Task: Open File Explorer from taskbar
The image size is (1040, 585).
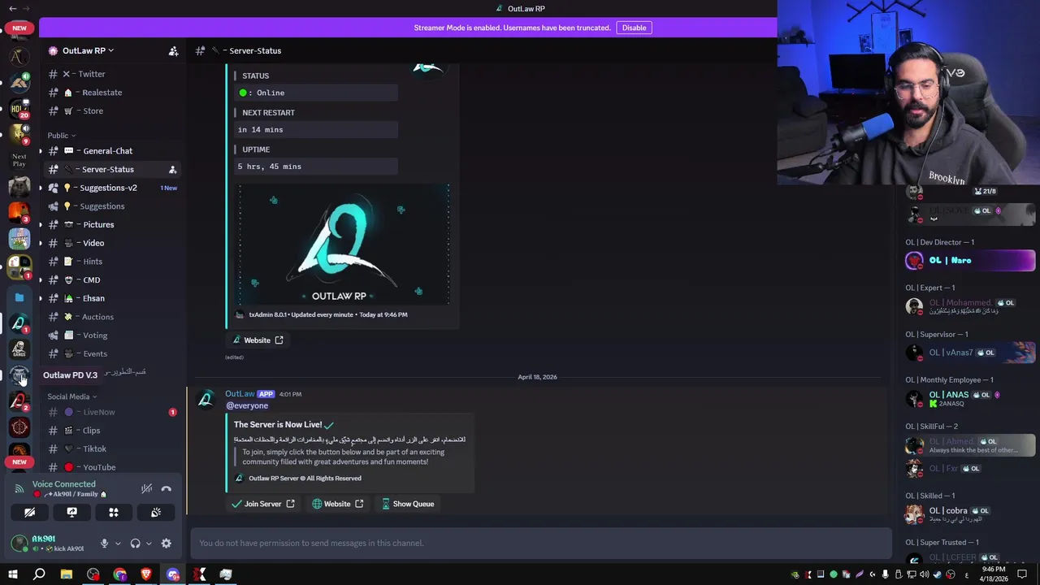Action: (x=67, y=574)
